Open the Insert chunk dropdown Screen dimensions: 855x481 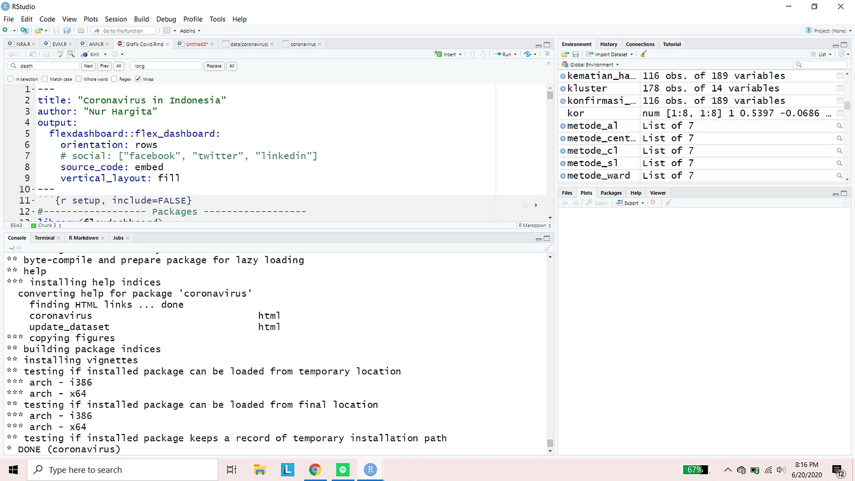(x=449, y=54)
